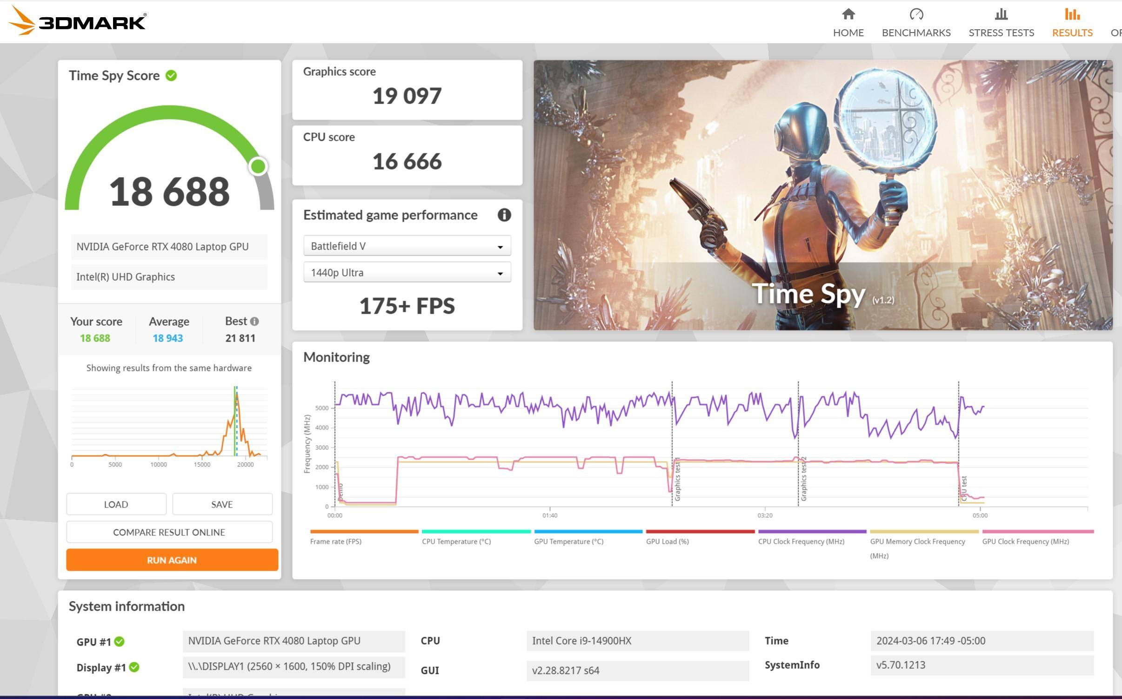Open the STRESS TESTS menu item
Screen dimensions: 1122x699
[1001, 33]
